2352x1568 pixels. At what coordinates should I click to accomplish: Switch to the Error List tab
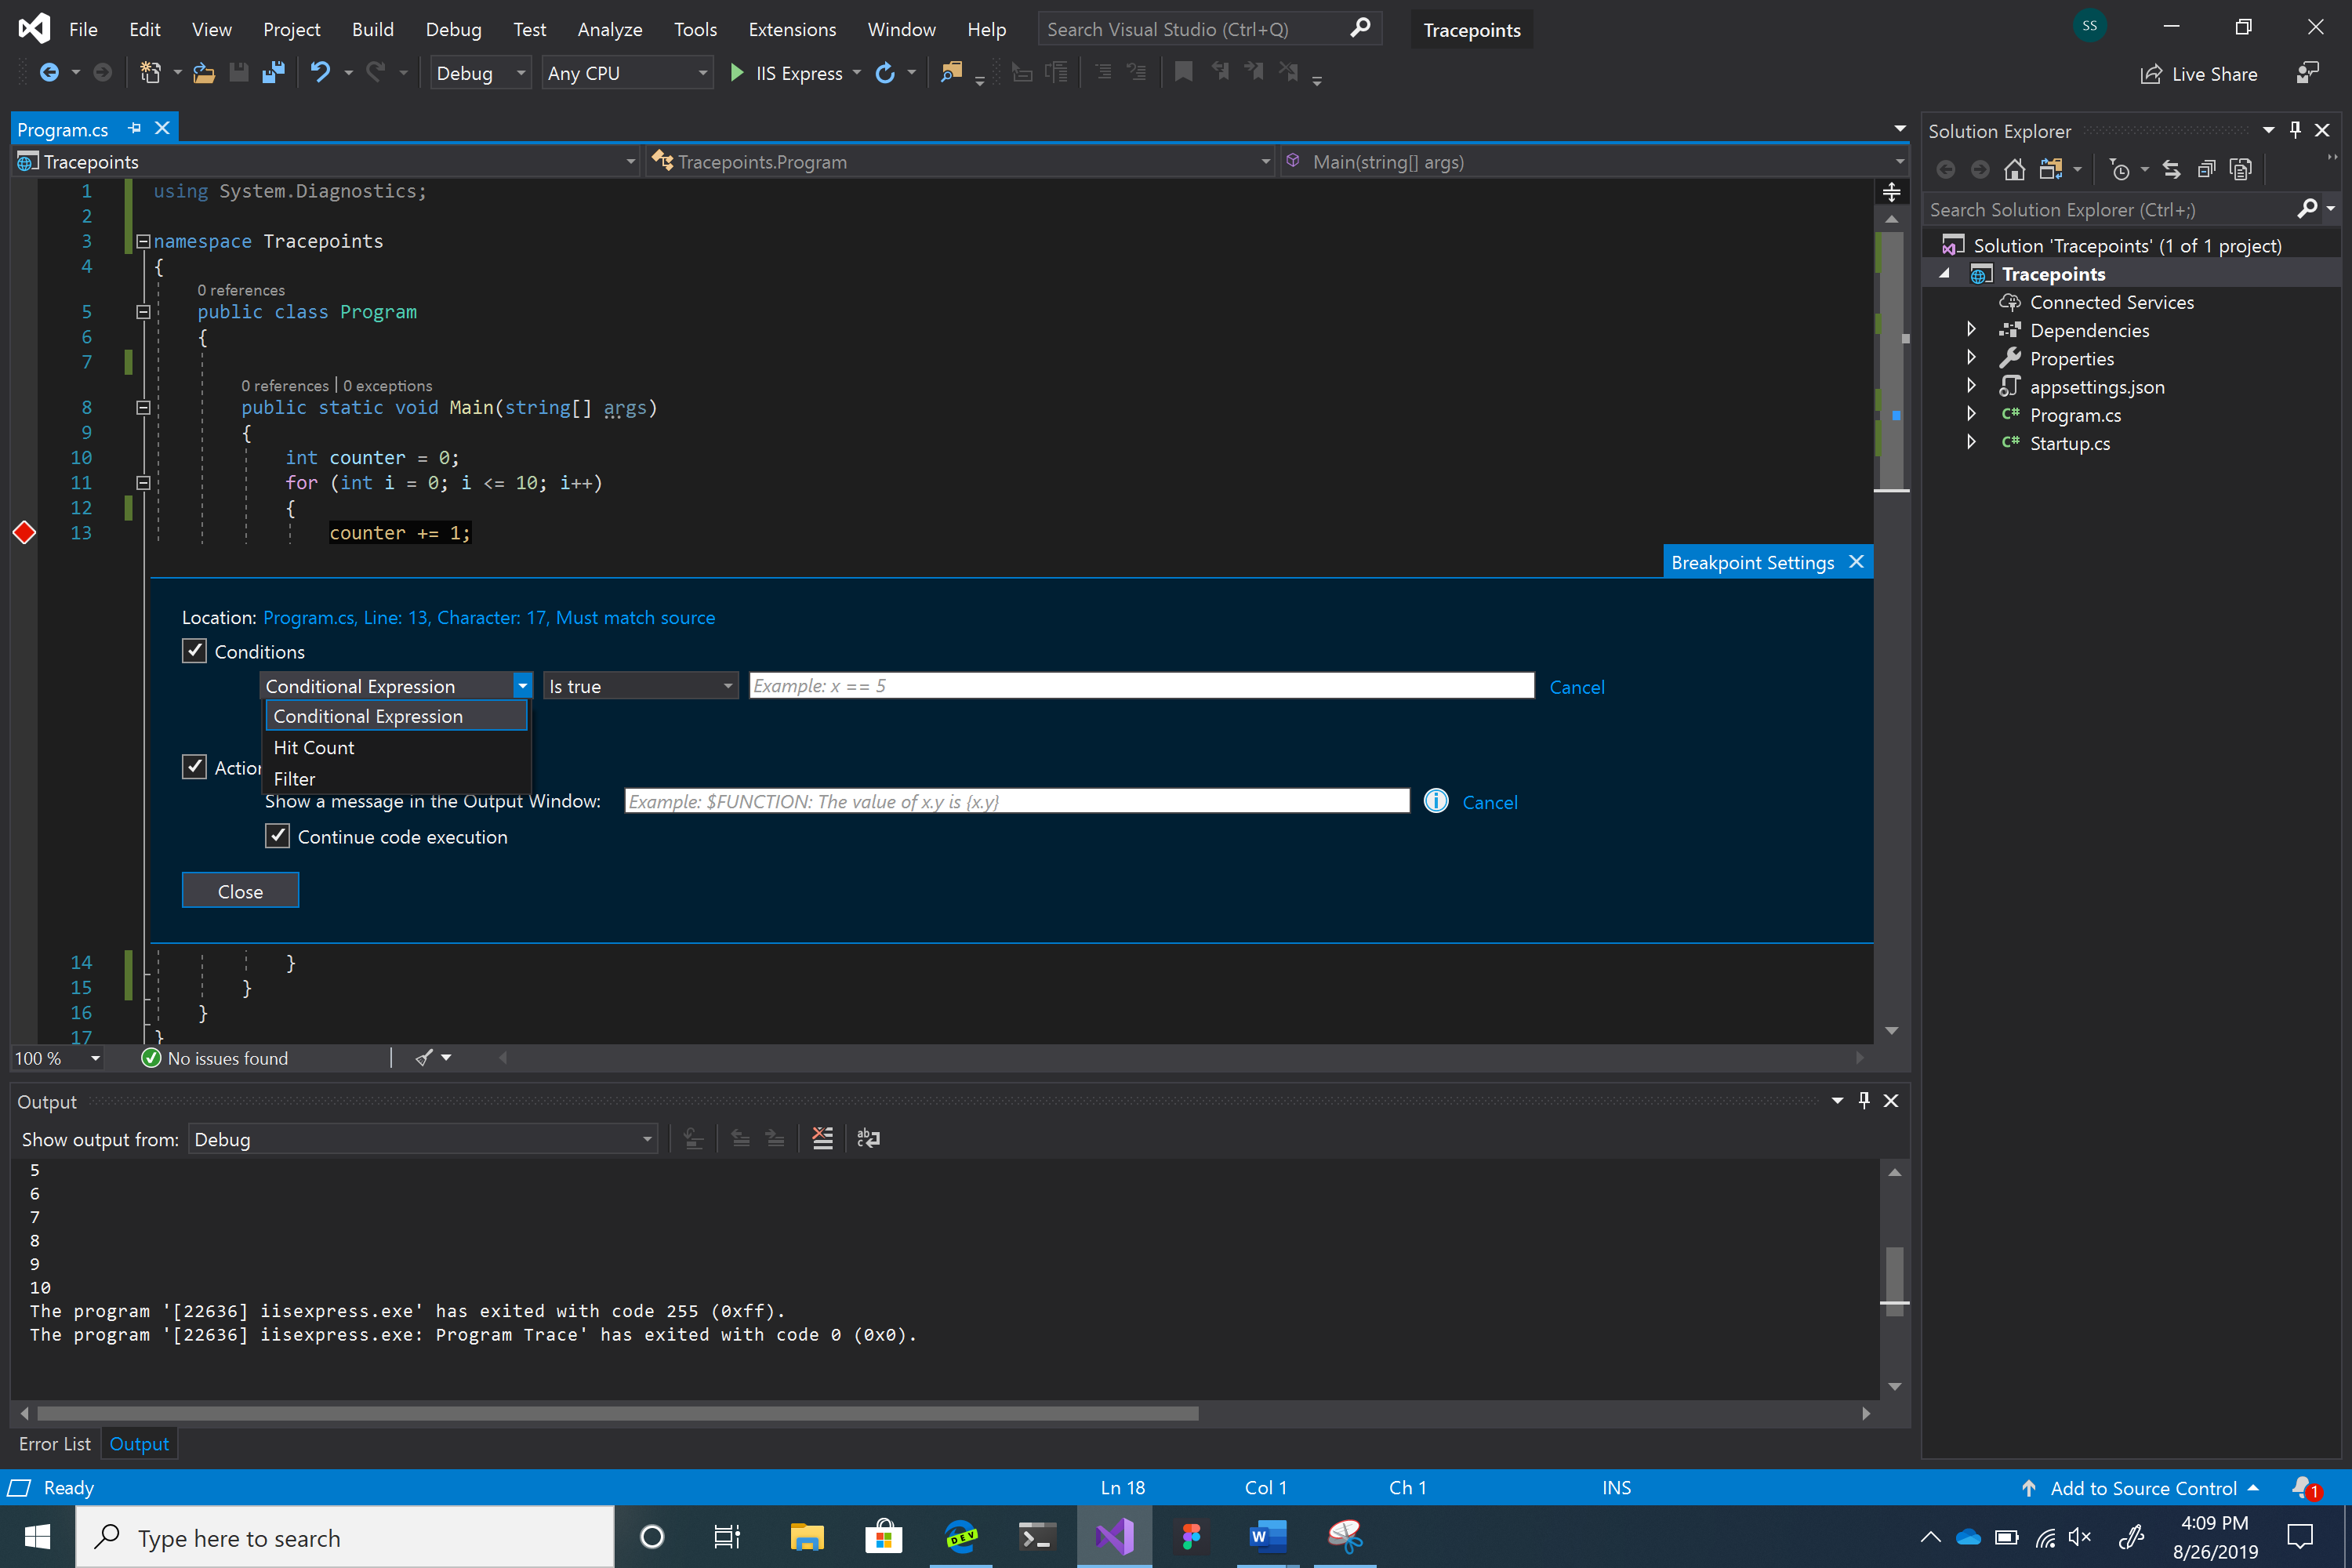pyautogui.click(x=55, y=1443)
